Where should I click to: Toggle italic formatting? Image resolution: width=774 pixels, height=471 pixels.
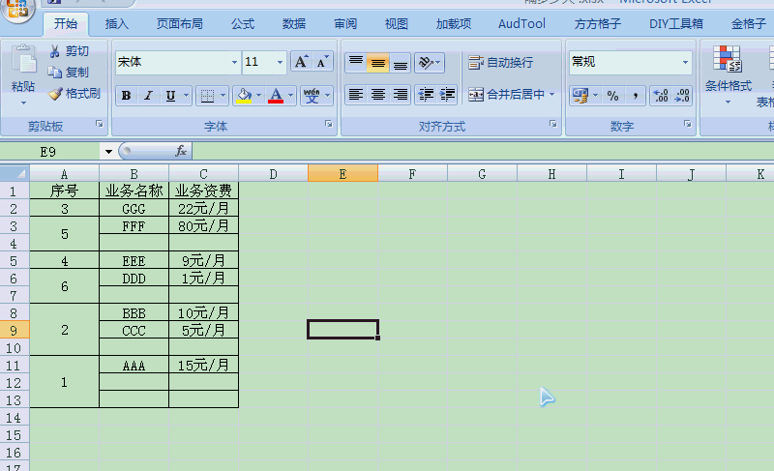tap(148, 96)
